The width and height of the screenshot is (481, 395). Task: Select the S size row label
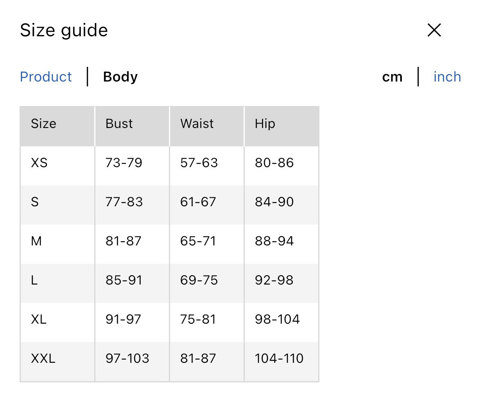35,202
